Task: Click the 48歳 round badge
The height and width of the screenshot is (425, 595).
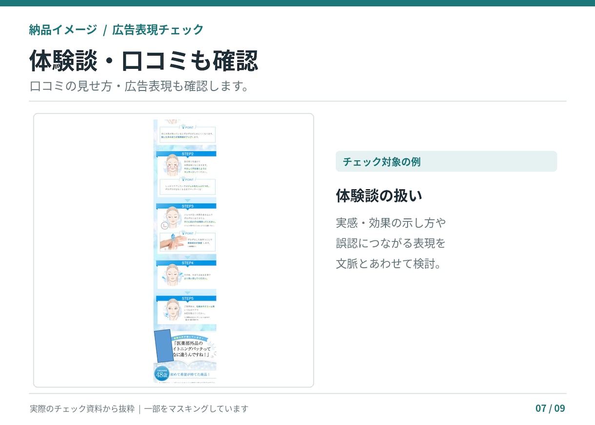Action: [x=162, y=374]
